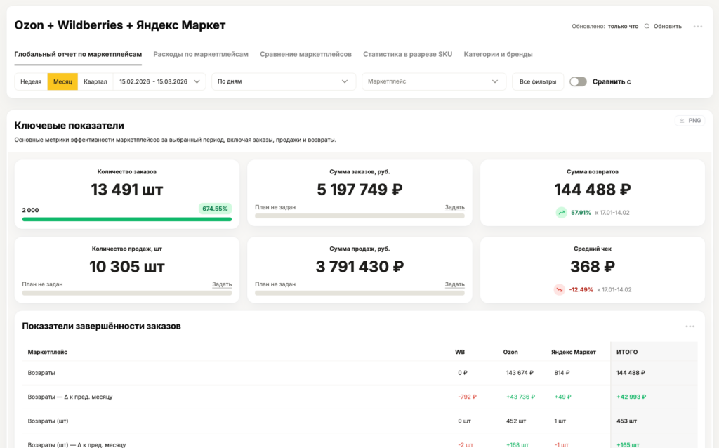Open the Маркетплейс filter dropdown
The width and height of the screenshot is (719, 448).
[433, 81]
